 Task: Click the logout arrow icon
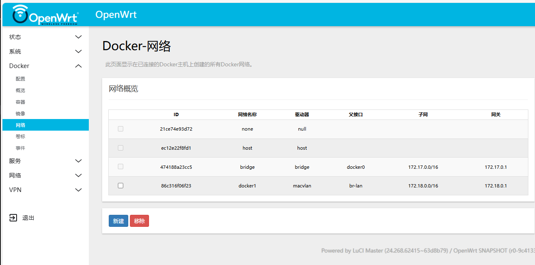[13, 218]
